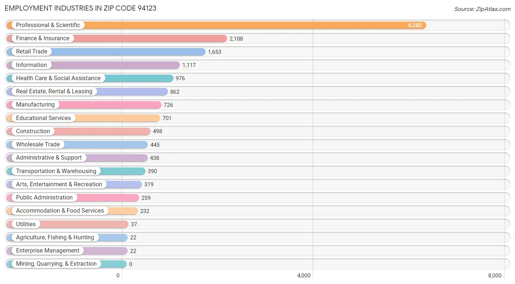Viewport: 515px width, 284px height.
Task: Click Arts, Entertainment & Recreation label
Action: point(59,184)
